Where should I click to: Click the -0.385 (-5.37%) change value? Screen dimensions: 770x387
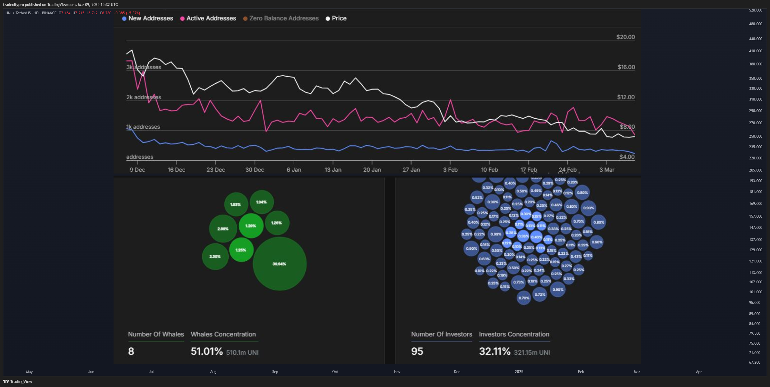click(127, 13)
